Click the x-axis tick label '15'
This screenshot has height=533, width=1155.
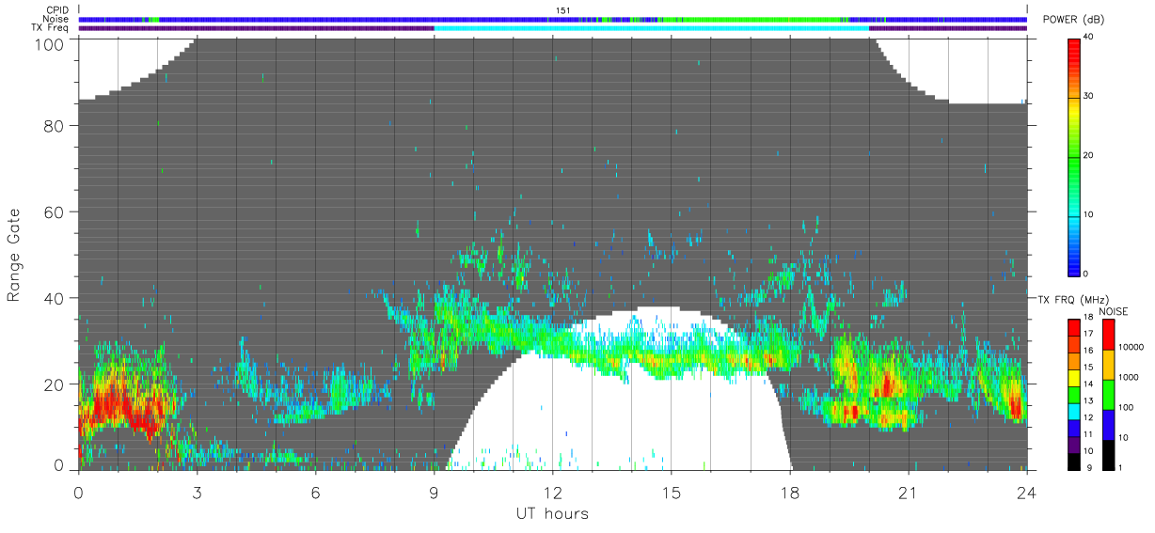671,493
